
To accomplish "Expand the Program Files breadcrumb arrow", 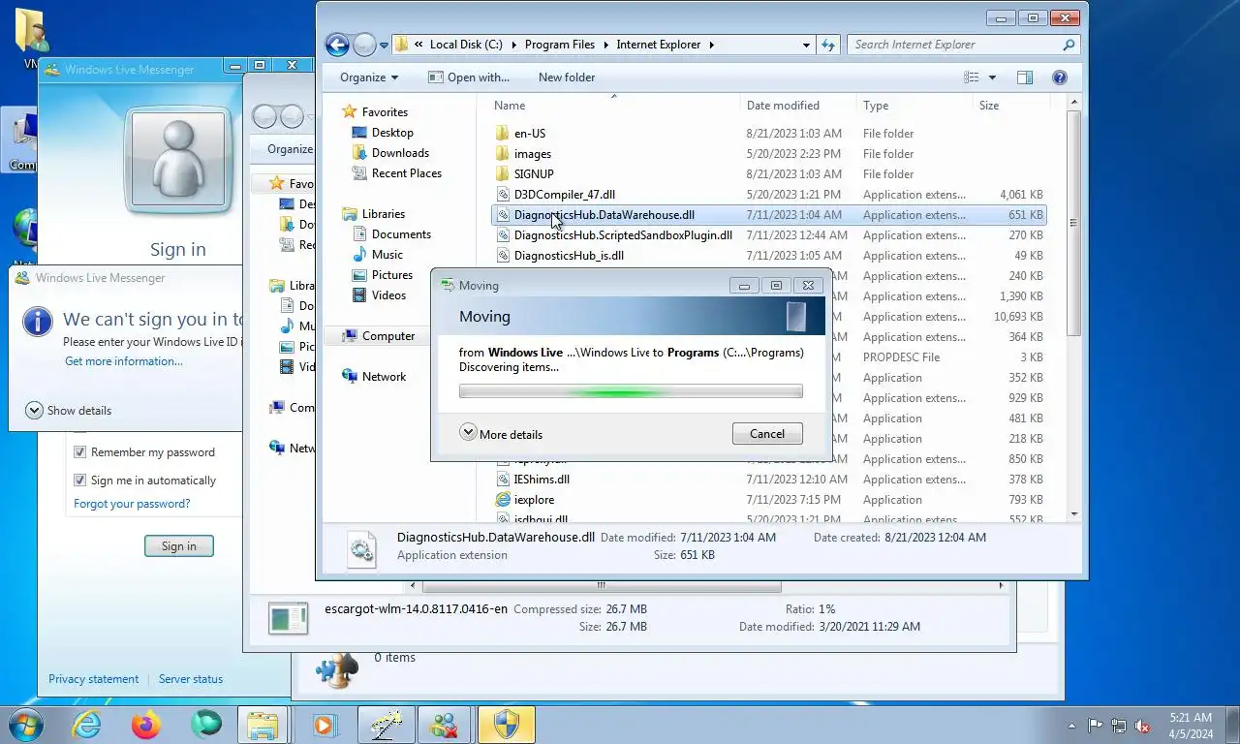I will click(x=605, y=45).
